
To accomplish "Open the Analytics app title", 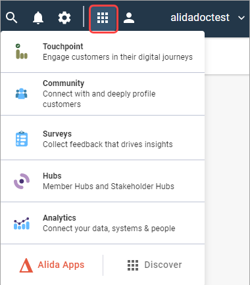I will coord(59,218).
